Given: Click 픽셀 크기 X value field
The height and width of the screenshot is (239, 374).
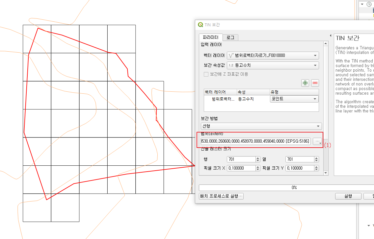Looking at the screenshot, I should pos(241,168).
